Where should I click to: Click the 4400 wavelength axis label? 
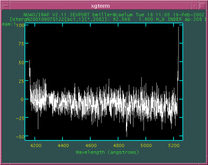[x=63, y=145]
